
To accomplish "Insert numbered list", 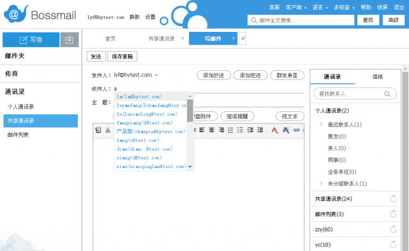I will [x=231, y=130].
